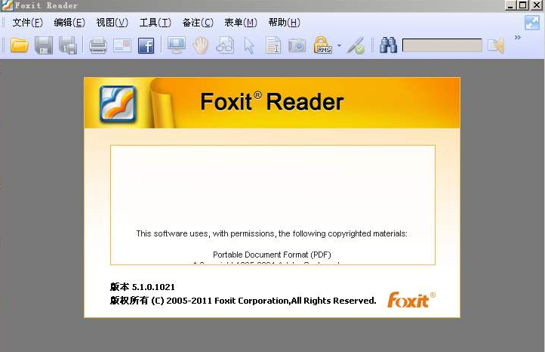Screen dimensions: 545x352
Task: Open the 工具(T) menu
Action: (155, 23)
